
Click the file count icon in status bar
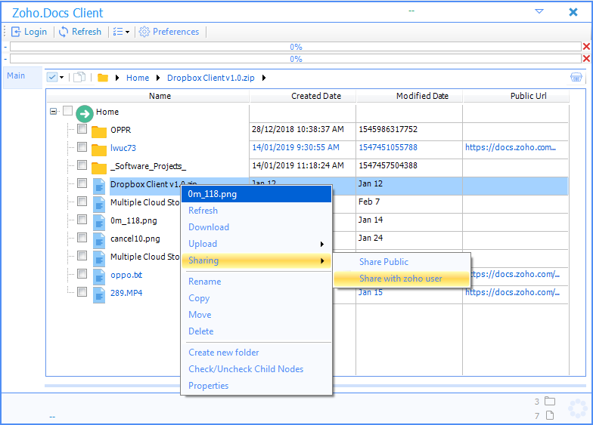pyautogui.click(x=550, y=415)
